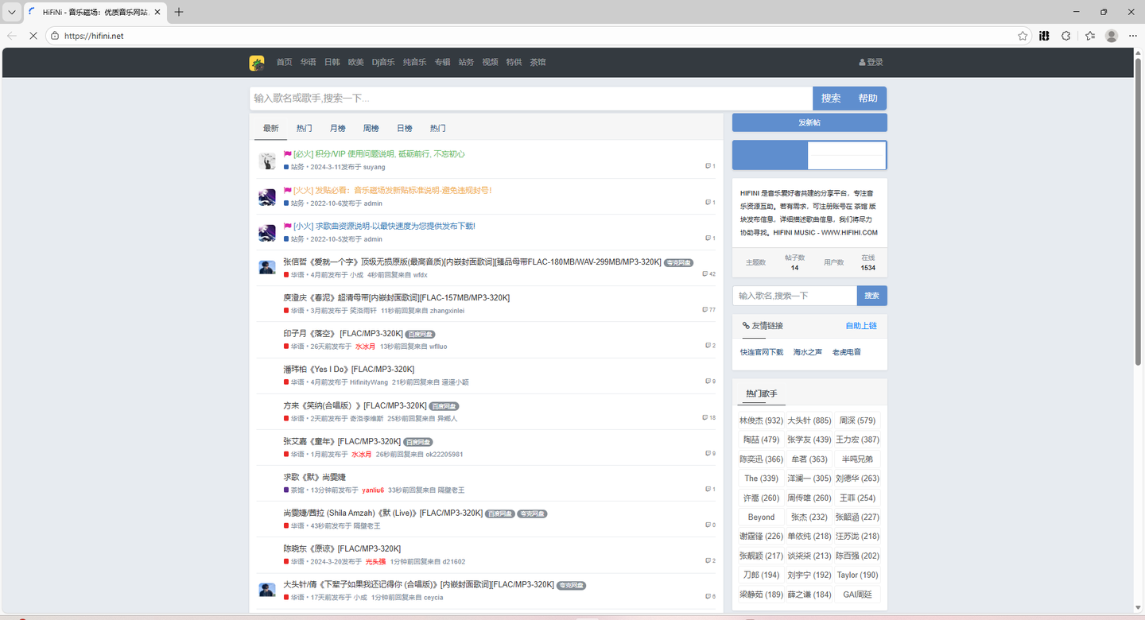Open the 林俊杰 (932) singer tag
Screen dimensions: 1145x620
click(x=761, y=420)
